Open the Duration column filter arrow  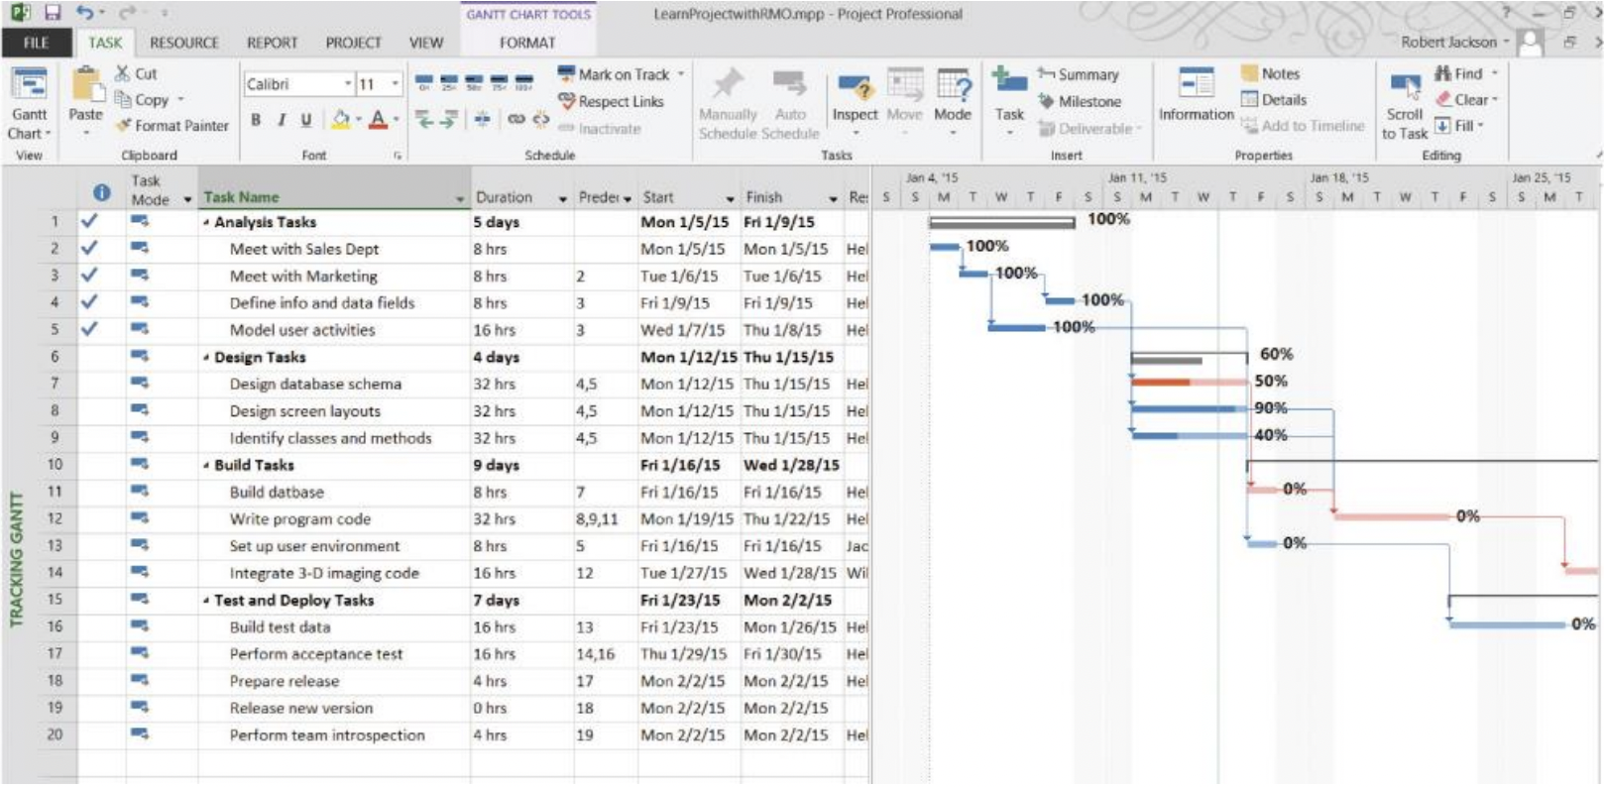563,198
